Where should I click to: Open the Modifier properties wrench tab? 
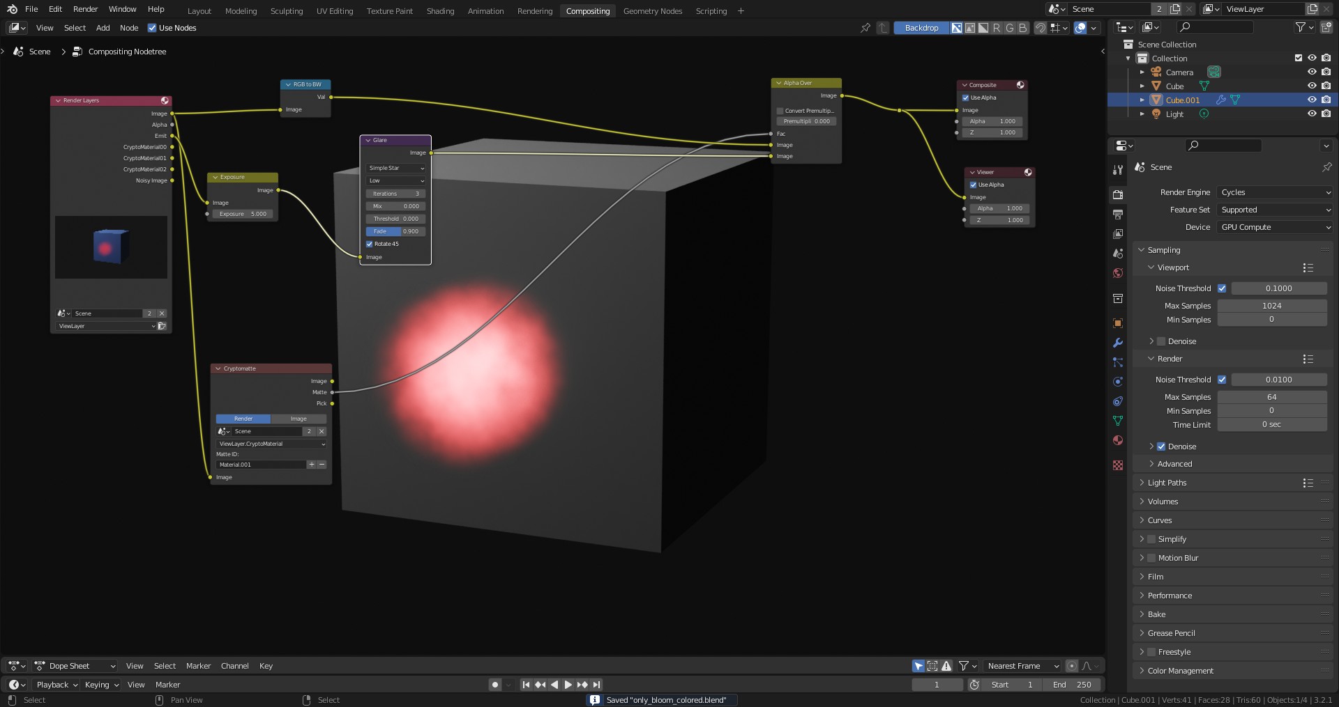[1118, 343]
